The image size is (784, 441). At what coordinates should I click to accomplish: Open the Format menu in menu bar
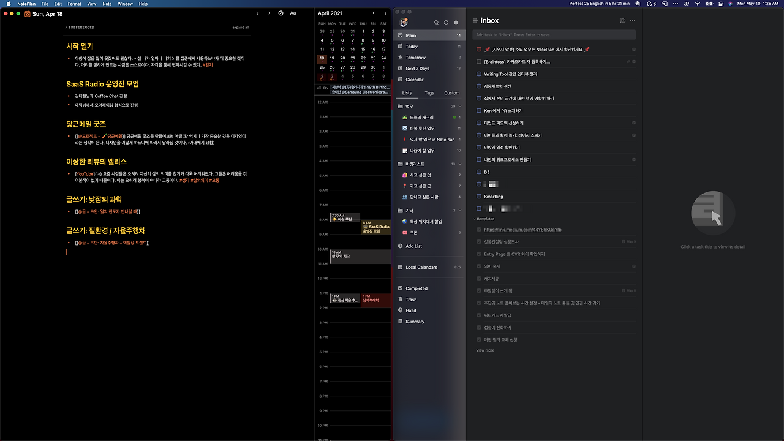(74, 4)
